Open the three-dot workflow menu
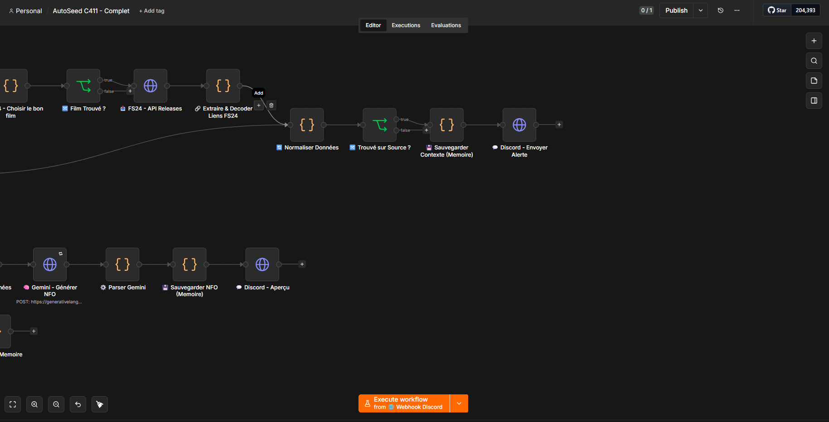The height and width of the screenshot is (422, 829). coord(737,10)
